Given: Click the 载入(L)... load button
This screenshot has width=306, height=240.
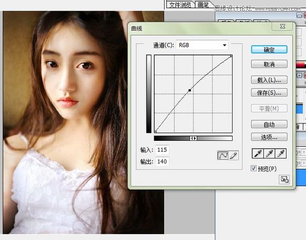Looking at the screenshot, I should 269,80.
